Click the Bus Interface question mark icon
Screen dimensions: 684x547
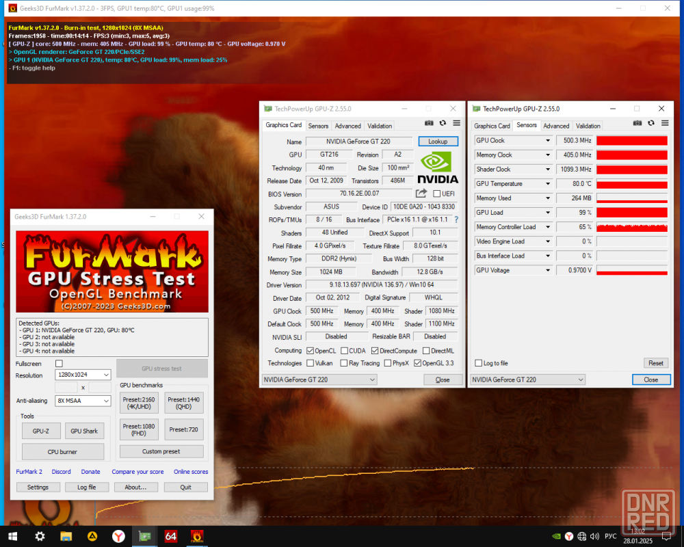tap(456, 220)
